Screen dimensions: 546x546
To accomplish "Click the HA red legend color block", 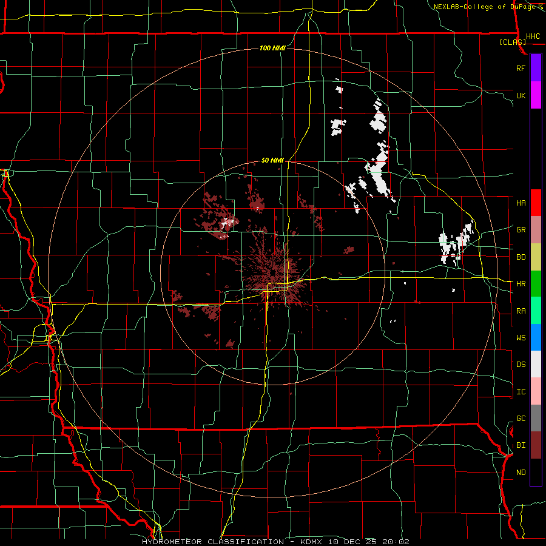I will (x=536, y=203).
